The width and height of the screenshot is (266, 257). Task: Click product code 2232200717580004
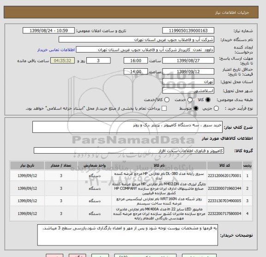(x=224, y=214)
